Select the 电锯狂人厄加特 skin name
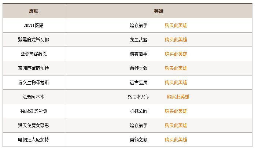This screenshot has width=255, height=148. pos(33,140)
